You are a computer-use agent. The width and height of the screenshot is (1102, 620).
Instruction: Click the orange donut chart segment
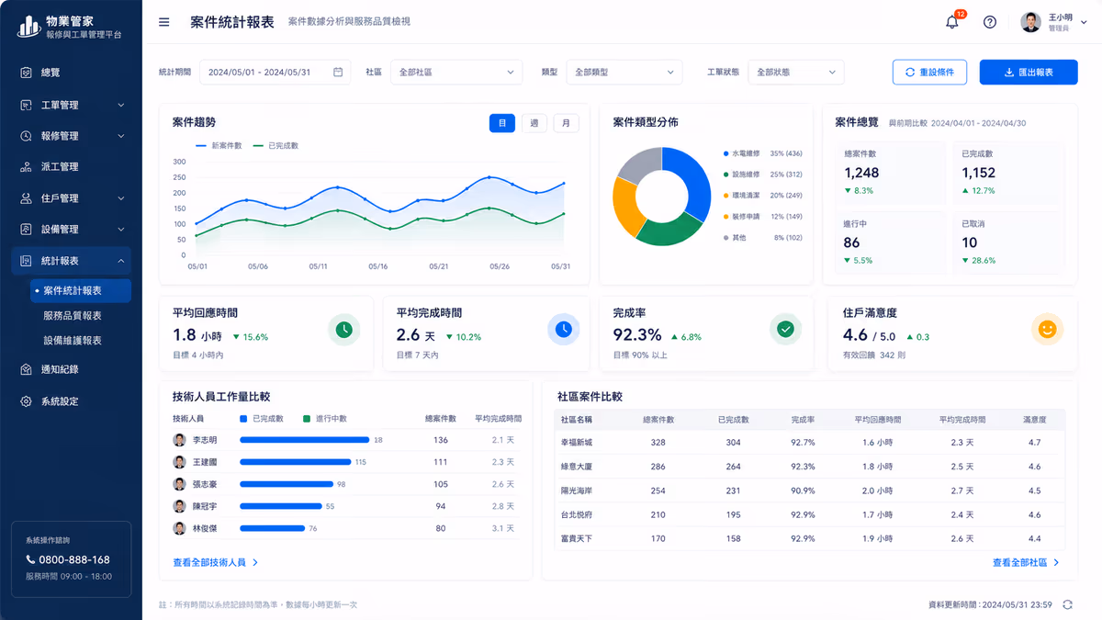click(624, 207)
